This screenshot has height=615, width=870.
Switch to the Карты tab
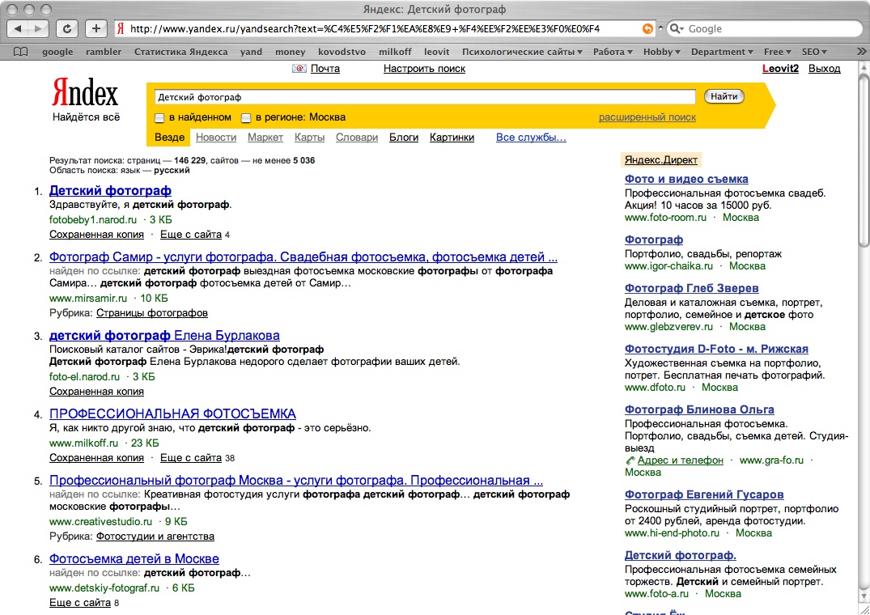pos(310,138)
